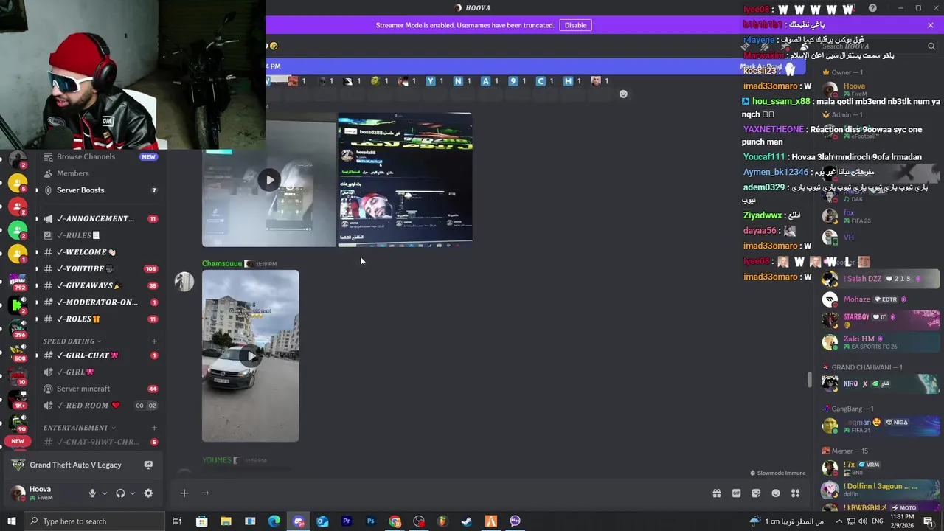
Task: Join the RED ROOM voice channel
Action: click(x=87, y=406)
